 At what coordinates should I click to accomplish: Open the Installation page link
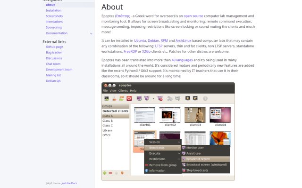pos(53,10)
